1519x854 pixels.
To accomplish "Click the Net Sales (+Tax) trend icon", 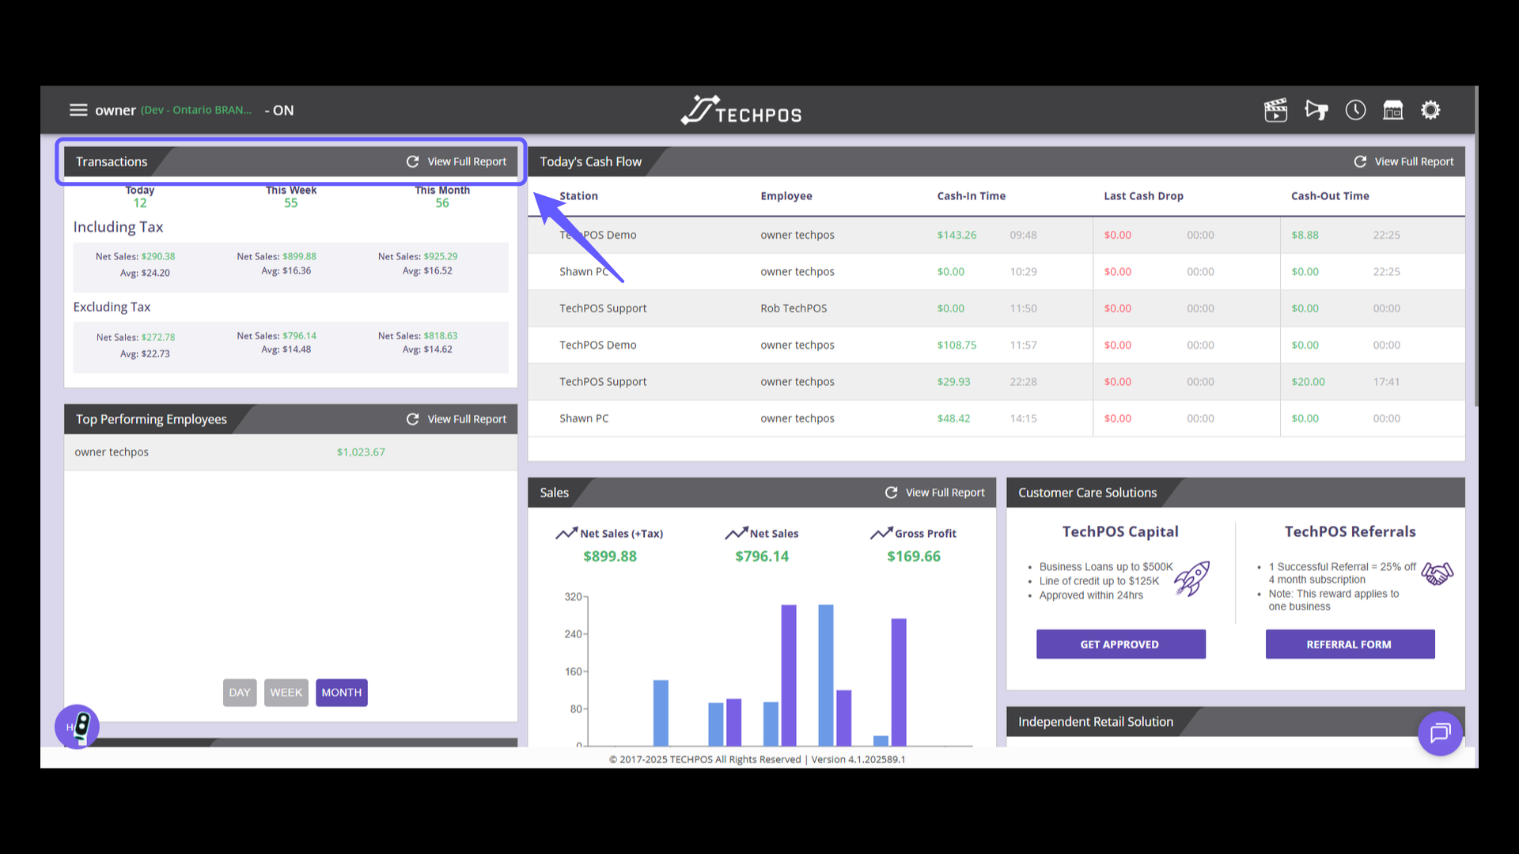I will [x=566, y=534].
